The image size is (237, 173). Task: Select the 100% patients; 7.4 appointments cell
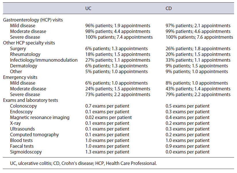tap(119, 37)
